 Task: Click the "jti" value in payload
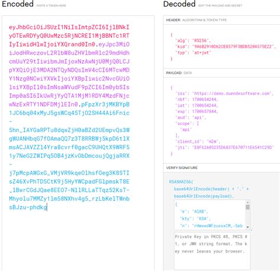(x=233, y=147)
